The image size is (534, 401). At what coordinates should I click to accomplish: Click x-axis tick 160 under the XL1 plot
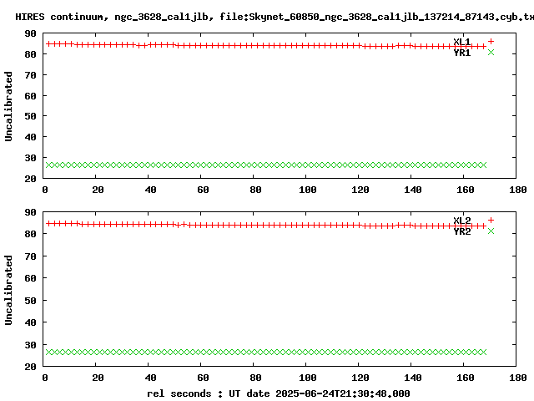466,190
